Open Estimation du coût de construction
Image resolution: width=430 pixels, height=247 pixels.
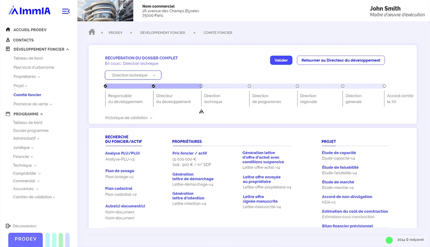point(355,211)
